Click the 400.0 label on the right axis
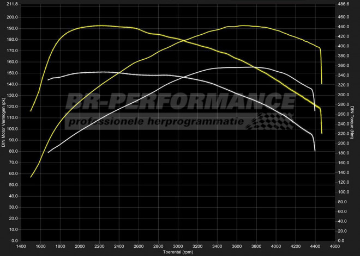The height and width of the screenshot is (256, 360). pyautogui.click(x=344, y=46)
